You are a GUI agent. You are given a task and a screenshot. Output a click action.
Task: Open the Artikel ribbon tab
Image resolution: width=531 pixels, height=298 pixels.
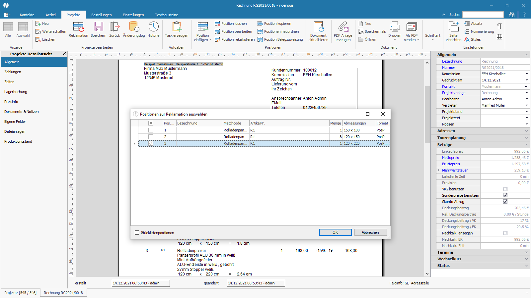(x=51, y=15)
